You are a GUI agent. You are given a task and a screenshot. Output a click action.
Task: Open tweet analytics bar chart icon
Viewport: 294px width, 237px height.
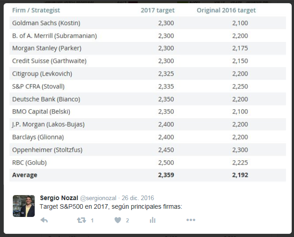click(152, 220)
